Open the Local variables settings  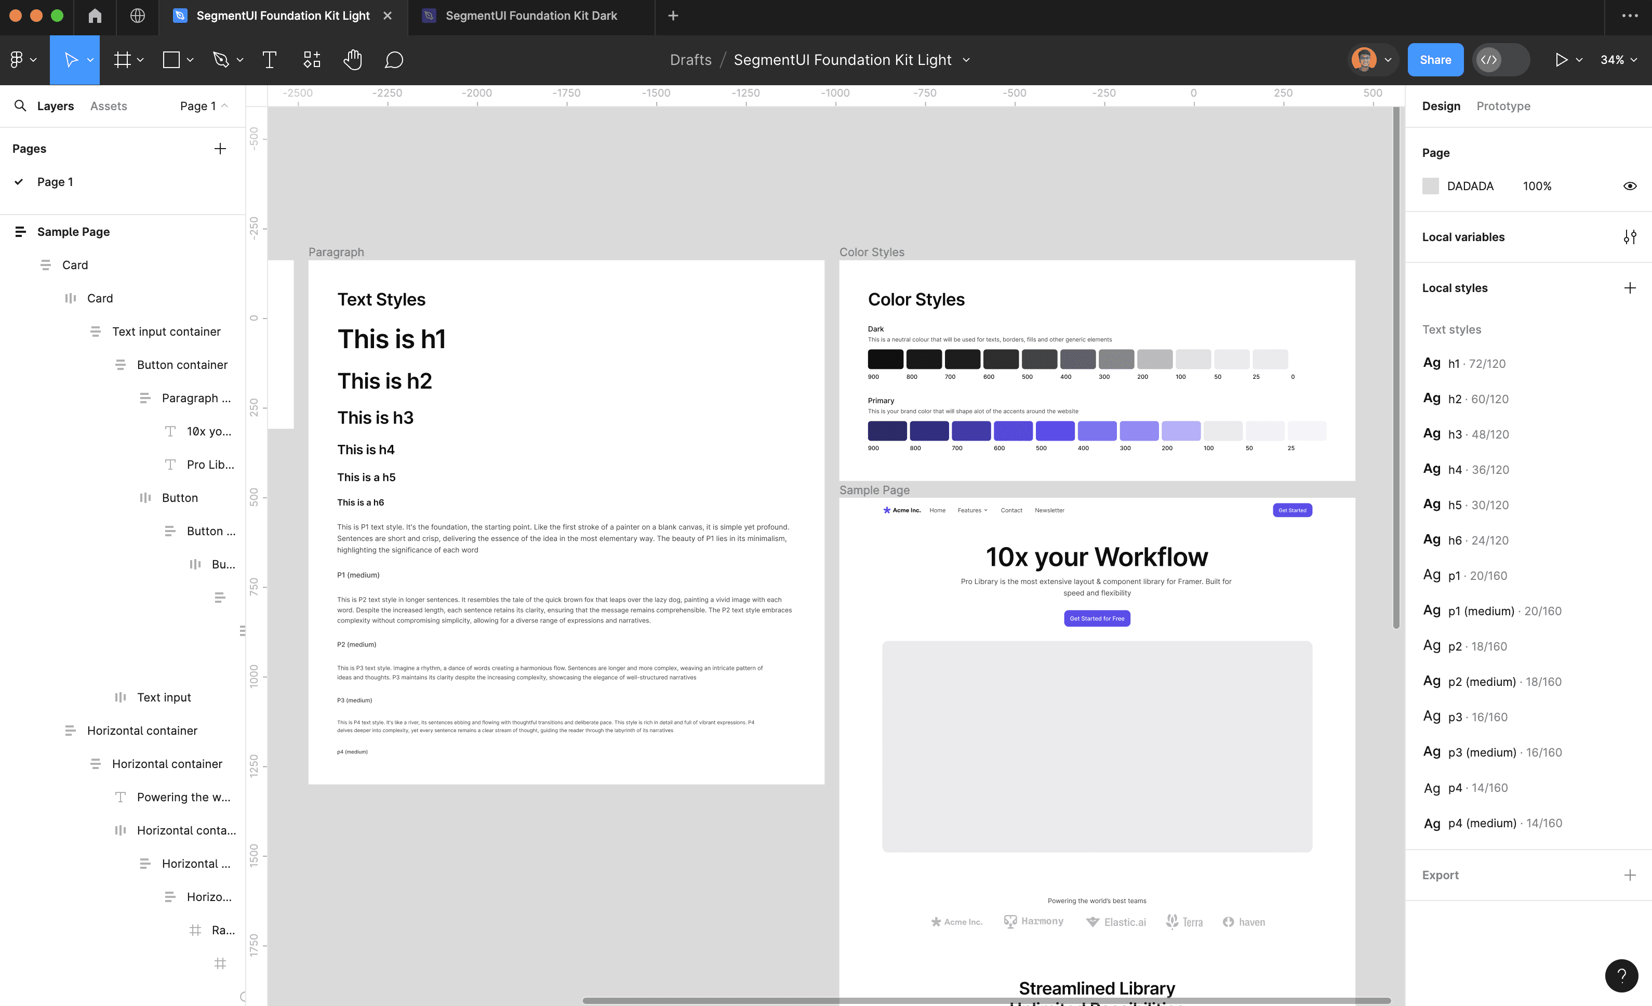(x=1631, y=237)
